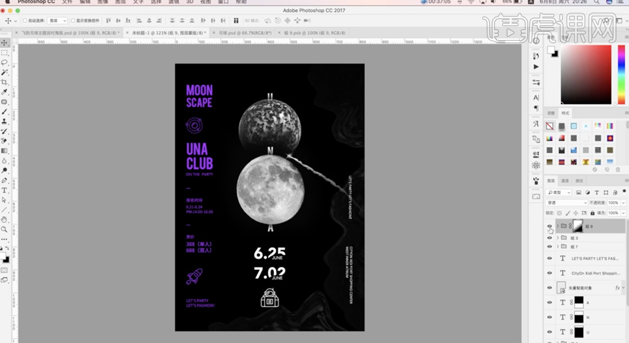Click lock image pixels brush icon
Viewport: 629px width, 343px height.
567,213
